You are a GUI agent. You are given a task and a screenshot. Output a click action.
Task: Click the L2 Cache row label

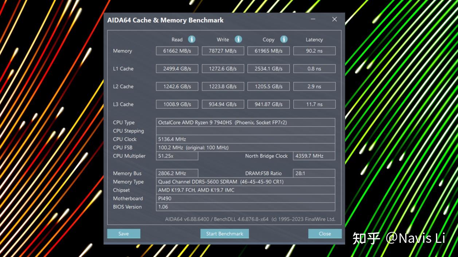(123, 87)
